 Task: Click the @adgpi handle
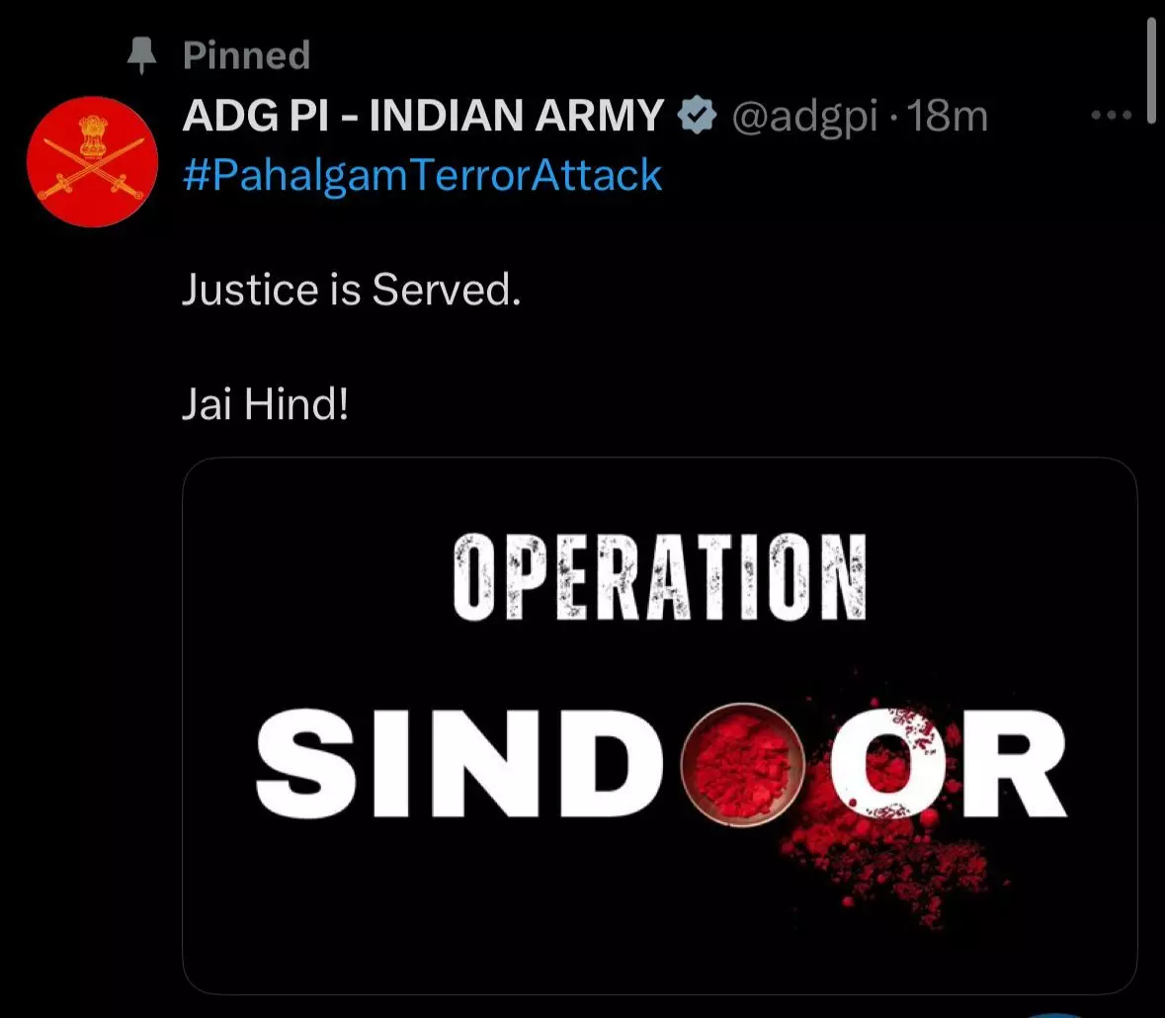click(804, 117)
